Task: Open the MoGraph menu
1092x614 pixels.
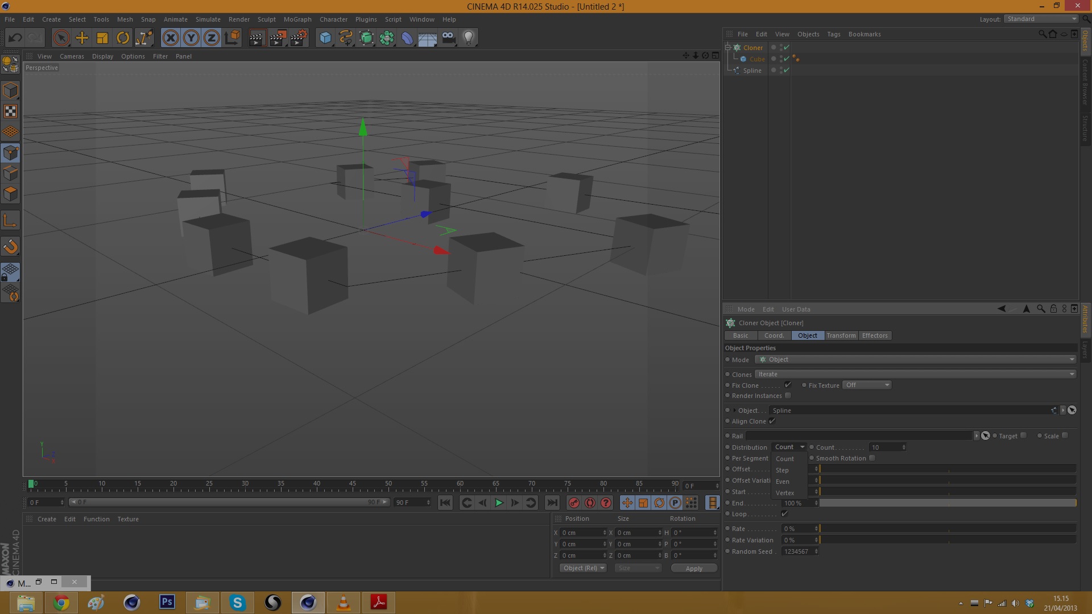Action: pos(297,19)
